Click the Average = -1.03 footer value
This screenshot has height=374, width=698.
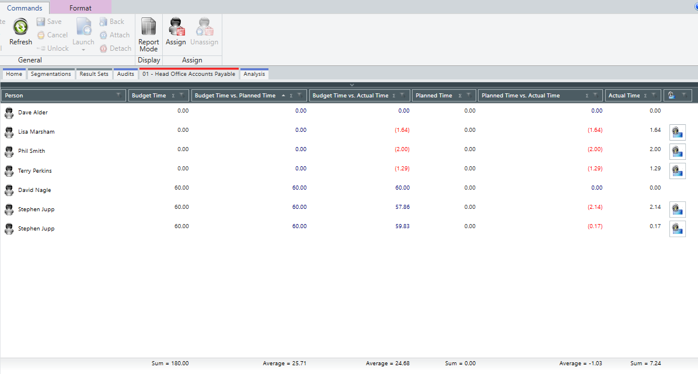click(581, 363)
